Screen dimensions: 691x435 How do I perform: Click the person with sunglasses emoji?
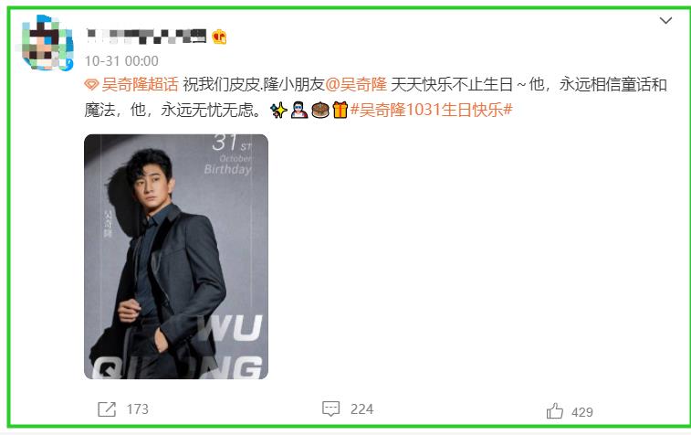click(299, 110)
